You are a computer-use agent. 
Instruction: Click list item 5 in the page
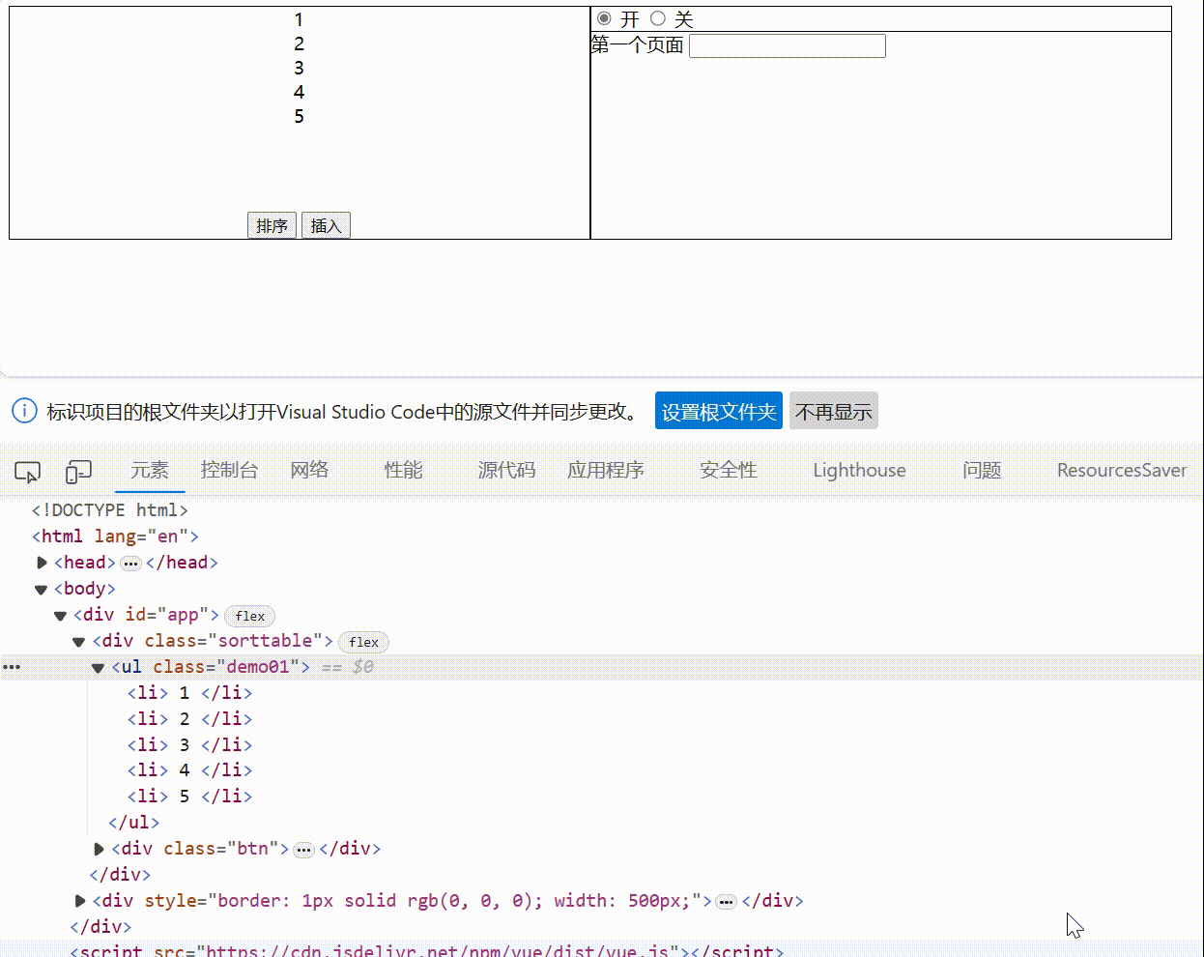click(299, 116)
